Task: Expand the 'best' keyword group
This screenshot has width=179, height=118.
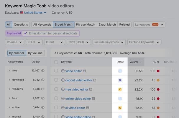Action: point(9,98)
